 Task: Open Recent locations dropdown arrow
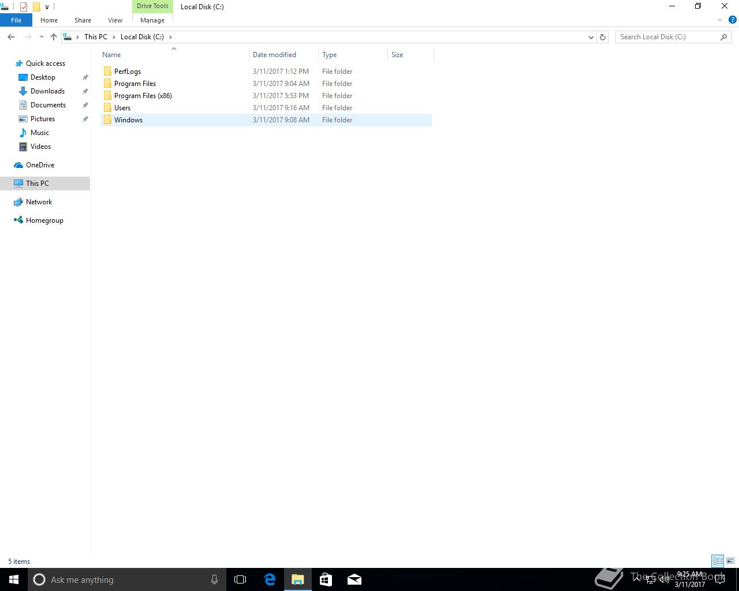[42, 37]
